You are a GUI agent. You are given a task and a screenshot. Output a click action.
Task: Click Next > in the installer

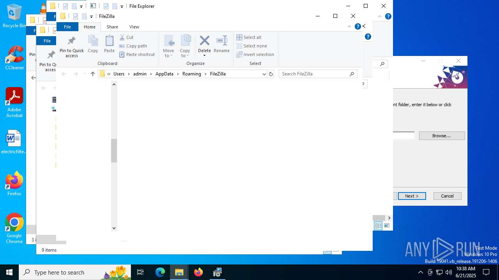[412, 196]
